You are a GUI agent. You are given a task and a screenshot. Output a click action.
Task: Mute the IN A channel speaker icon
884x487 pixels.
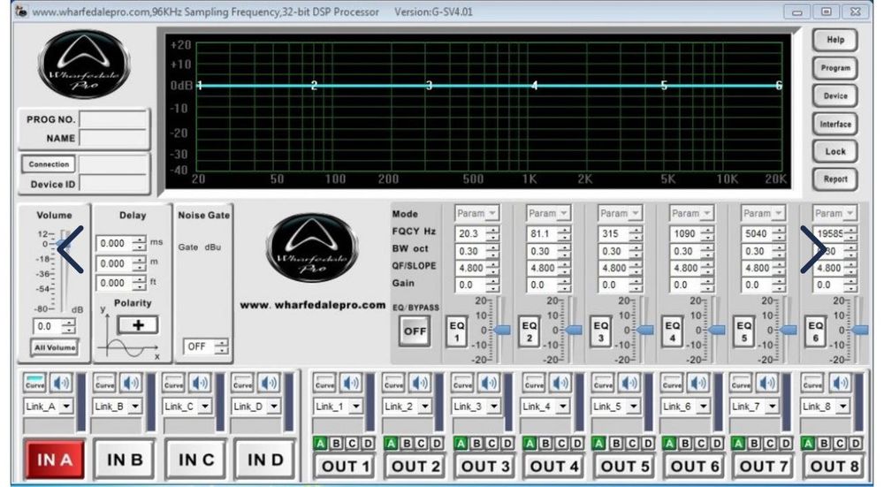point(61,384)
